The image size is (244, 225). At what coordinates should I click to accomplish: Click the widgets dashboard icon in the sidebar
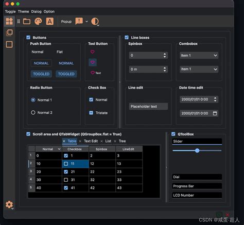coord(9,21)
